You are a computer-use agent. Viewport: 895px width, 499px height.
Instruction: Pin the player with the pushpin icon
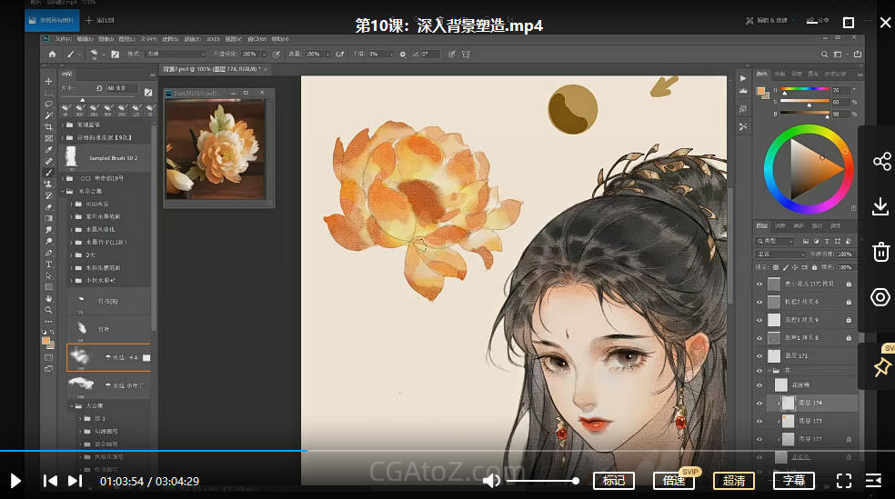[x=880, y=366]
